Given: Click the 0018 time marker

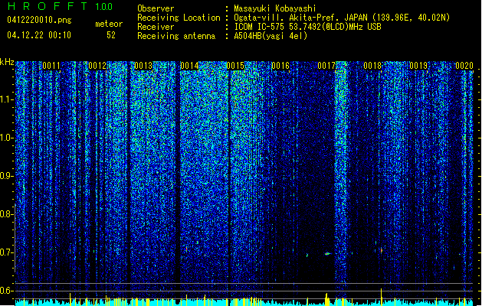Looking at the screenshot, I should [x=372, y=66].
